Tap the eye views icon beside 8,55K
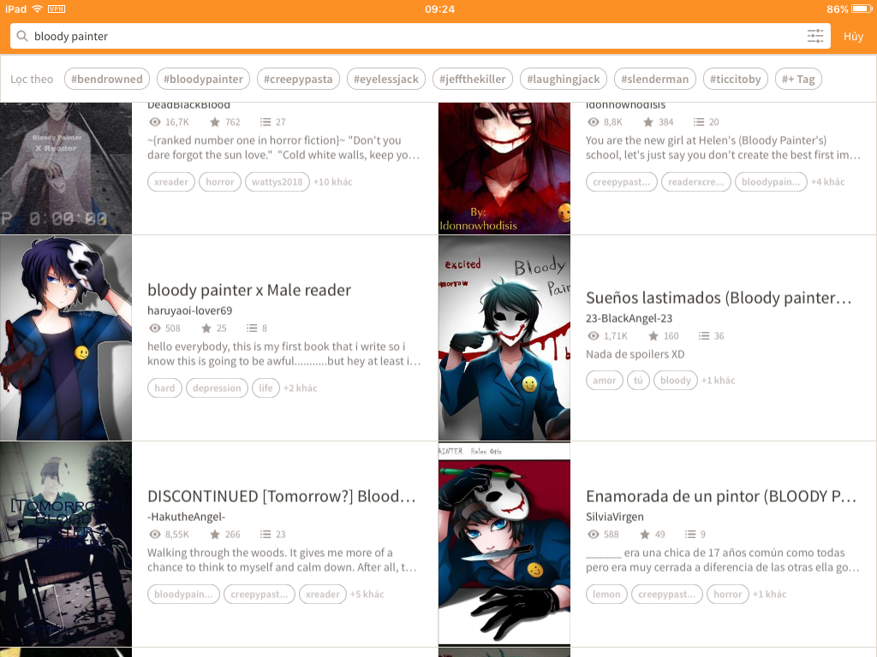The image size is (877, 657). pyautogui.click(x=154, y=534)
